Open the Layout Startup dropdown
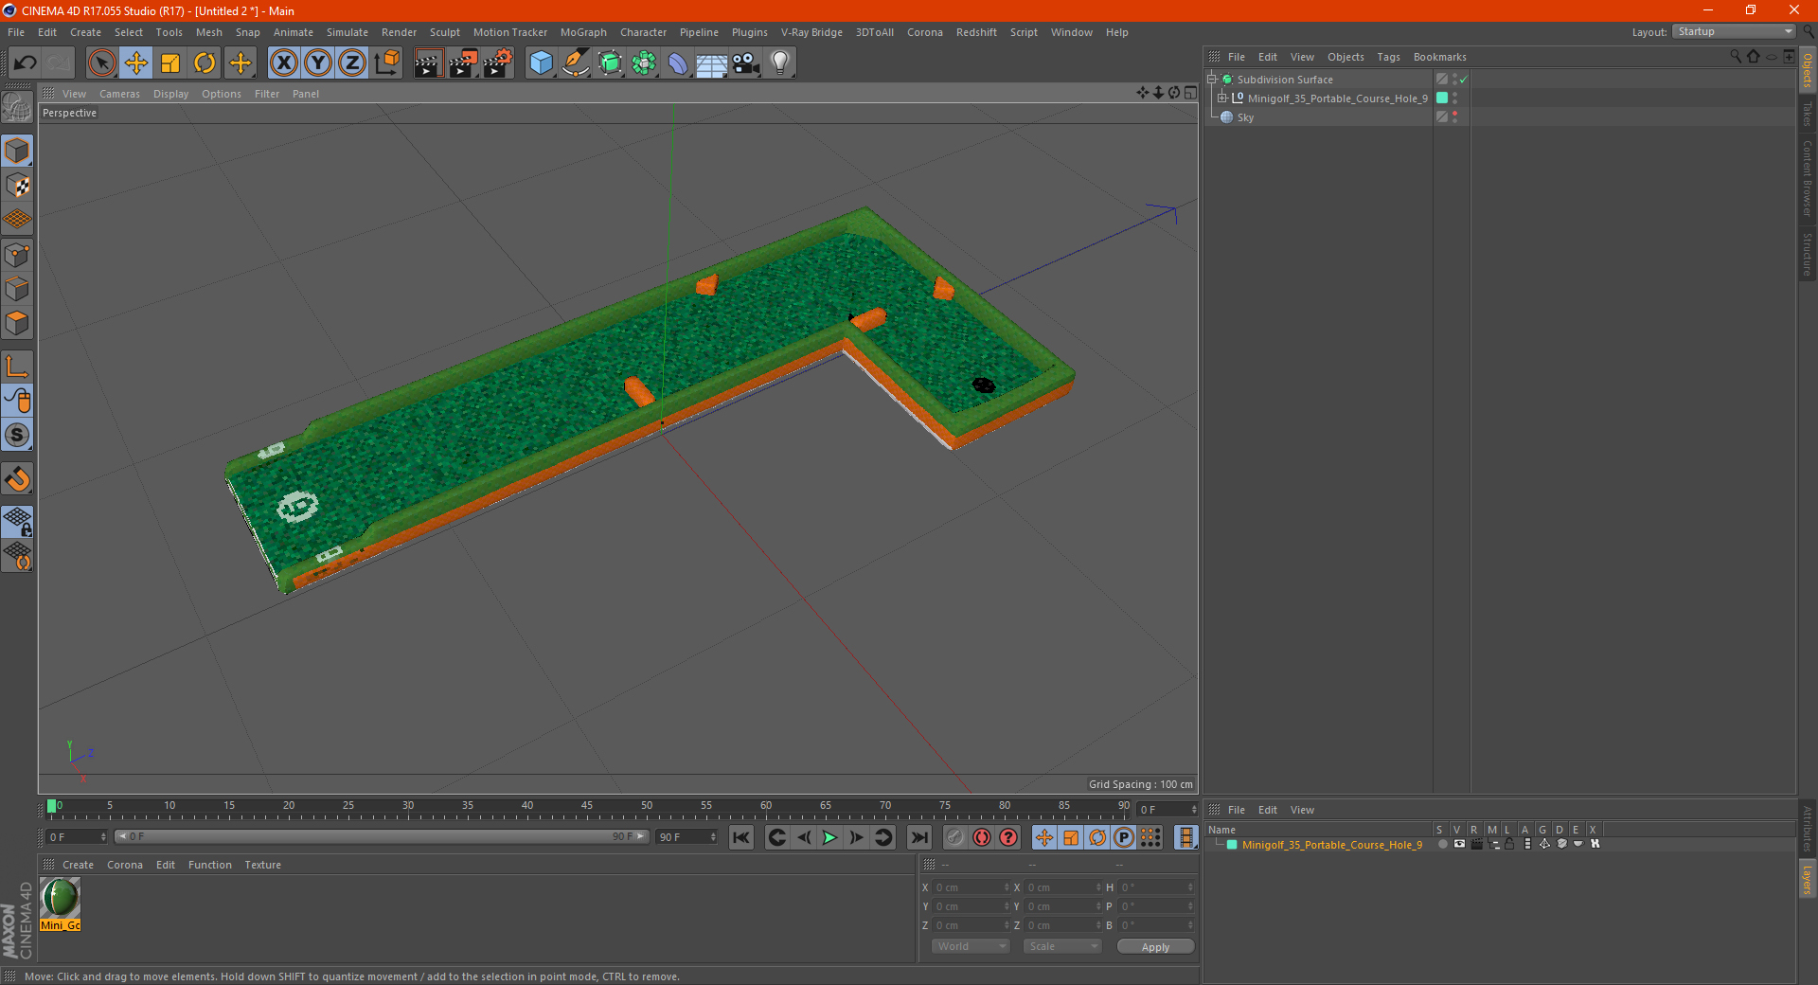This screenshot has height=985, width=1818. tap(1734, 32)
